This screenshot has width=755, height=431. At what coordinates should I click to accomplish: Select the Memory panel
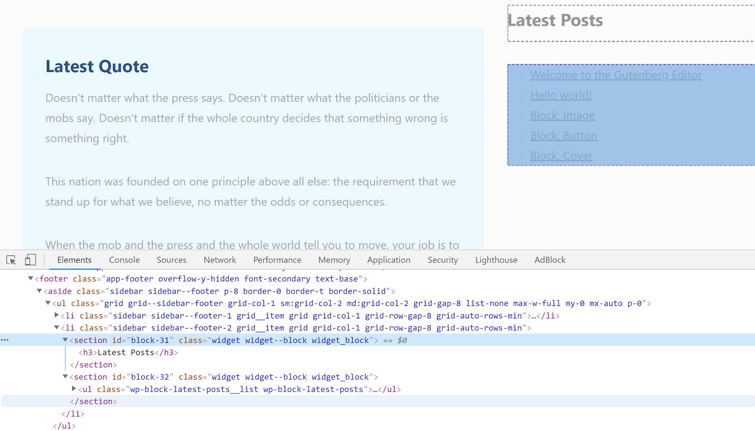click(x=334, y=260)
